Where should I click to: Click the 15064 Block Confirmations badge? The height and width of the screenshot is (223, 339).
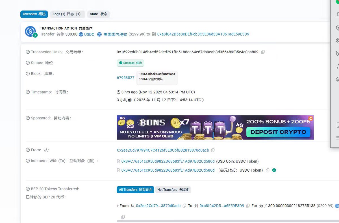(x=157, y=78)
